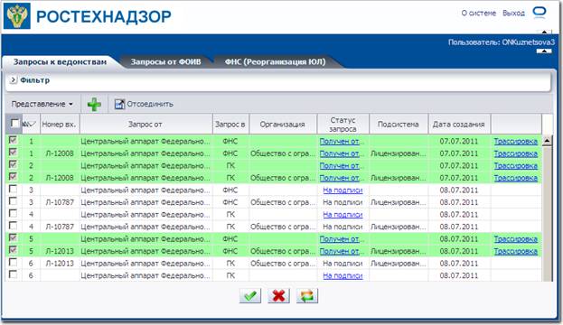Open Получен от status in the Л-12008 ГК row
Viewport: 563px width, 325px height.
tap(342, 178)
